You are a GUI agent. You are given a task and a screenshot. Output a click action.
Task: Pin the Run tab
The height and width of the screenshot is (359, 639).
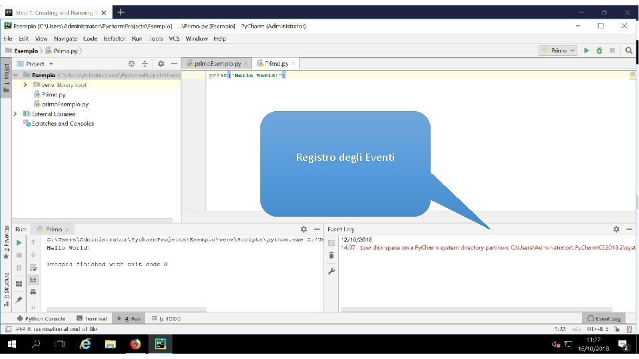point(19,300)
